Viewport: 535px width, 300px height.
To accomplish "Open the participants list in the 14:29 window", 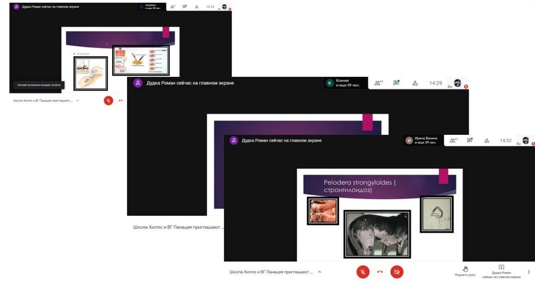I will point(379,83).
